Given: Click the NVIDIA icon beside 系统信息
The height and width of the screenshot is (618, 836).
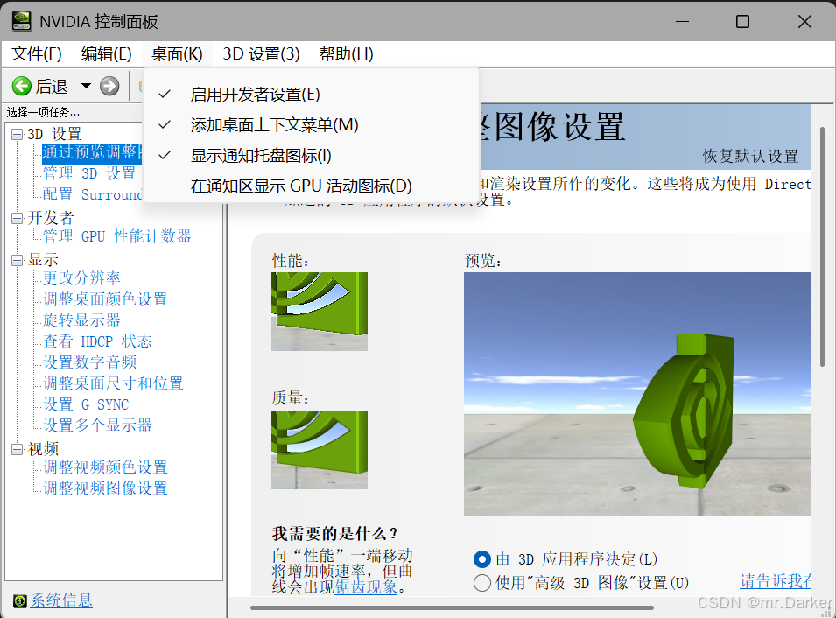Looking at the screenshot, I should pyautogui.click(x=20, y=601).
